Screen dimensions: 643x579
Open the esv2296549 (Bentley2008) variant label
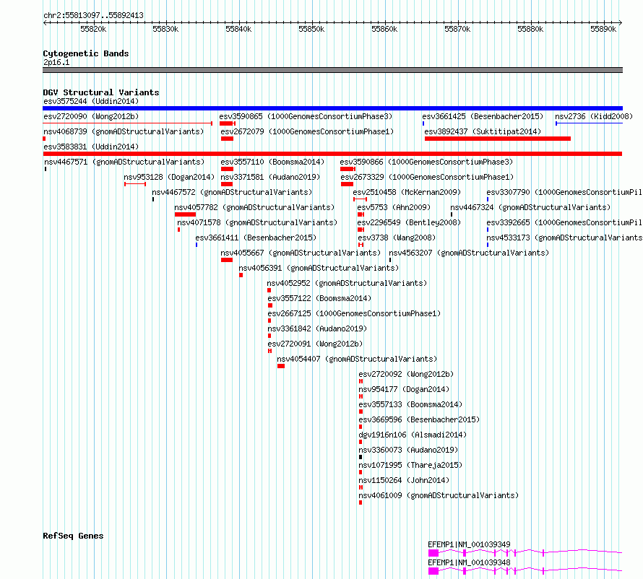click(409, 222)
